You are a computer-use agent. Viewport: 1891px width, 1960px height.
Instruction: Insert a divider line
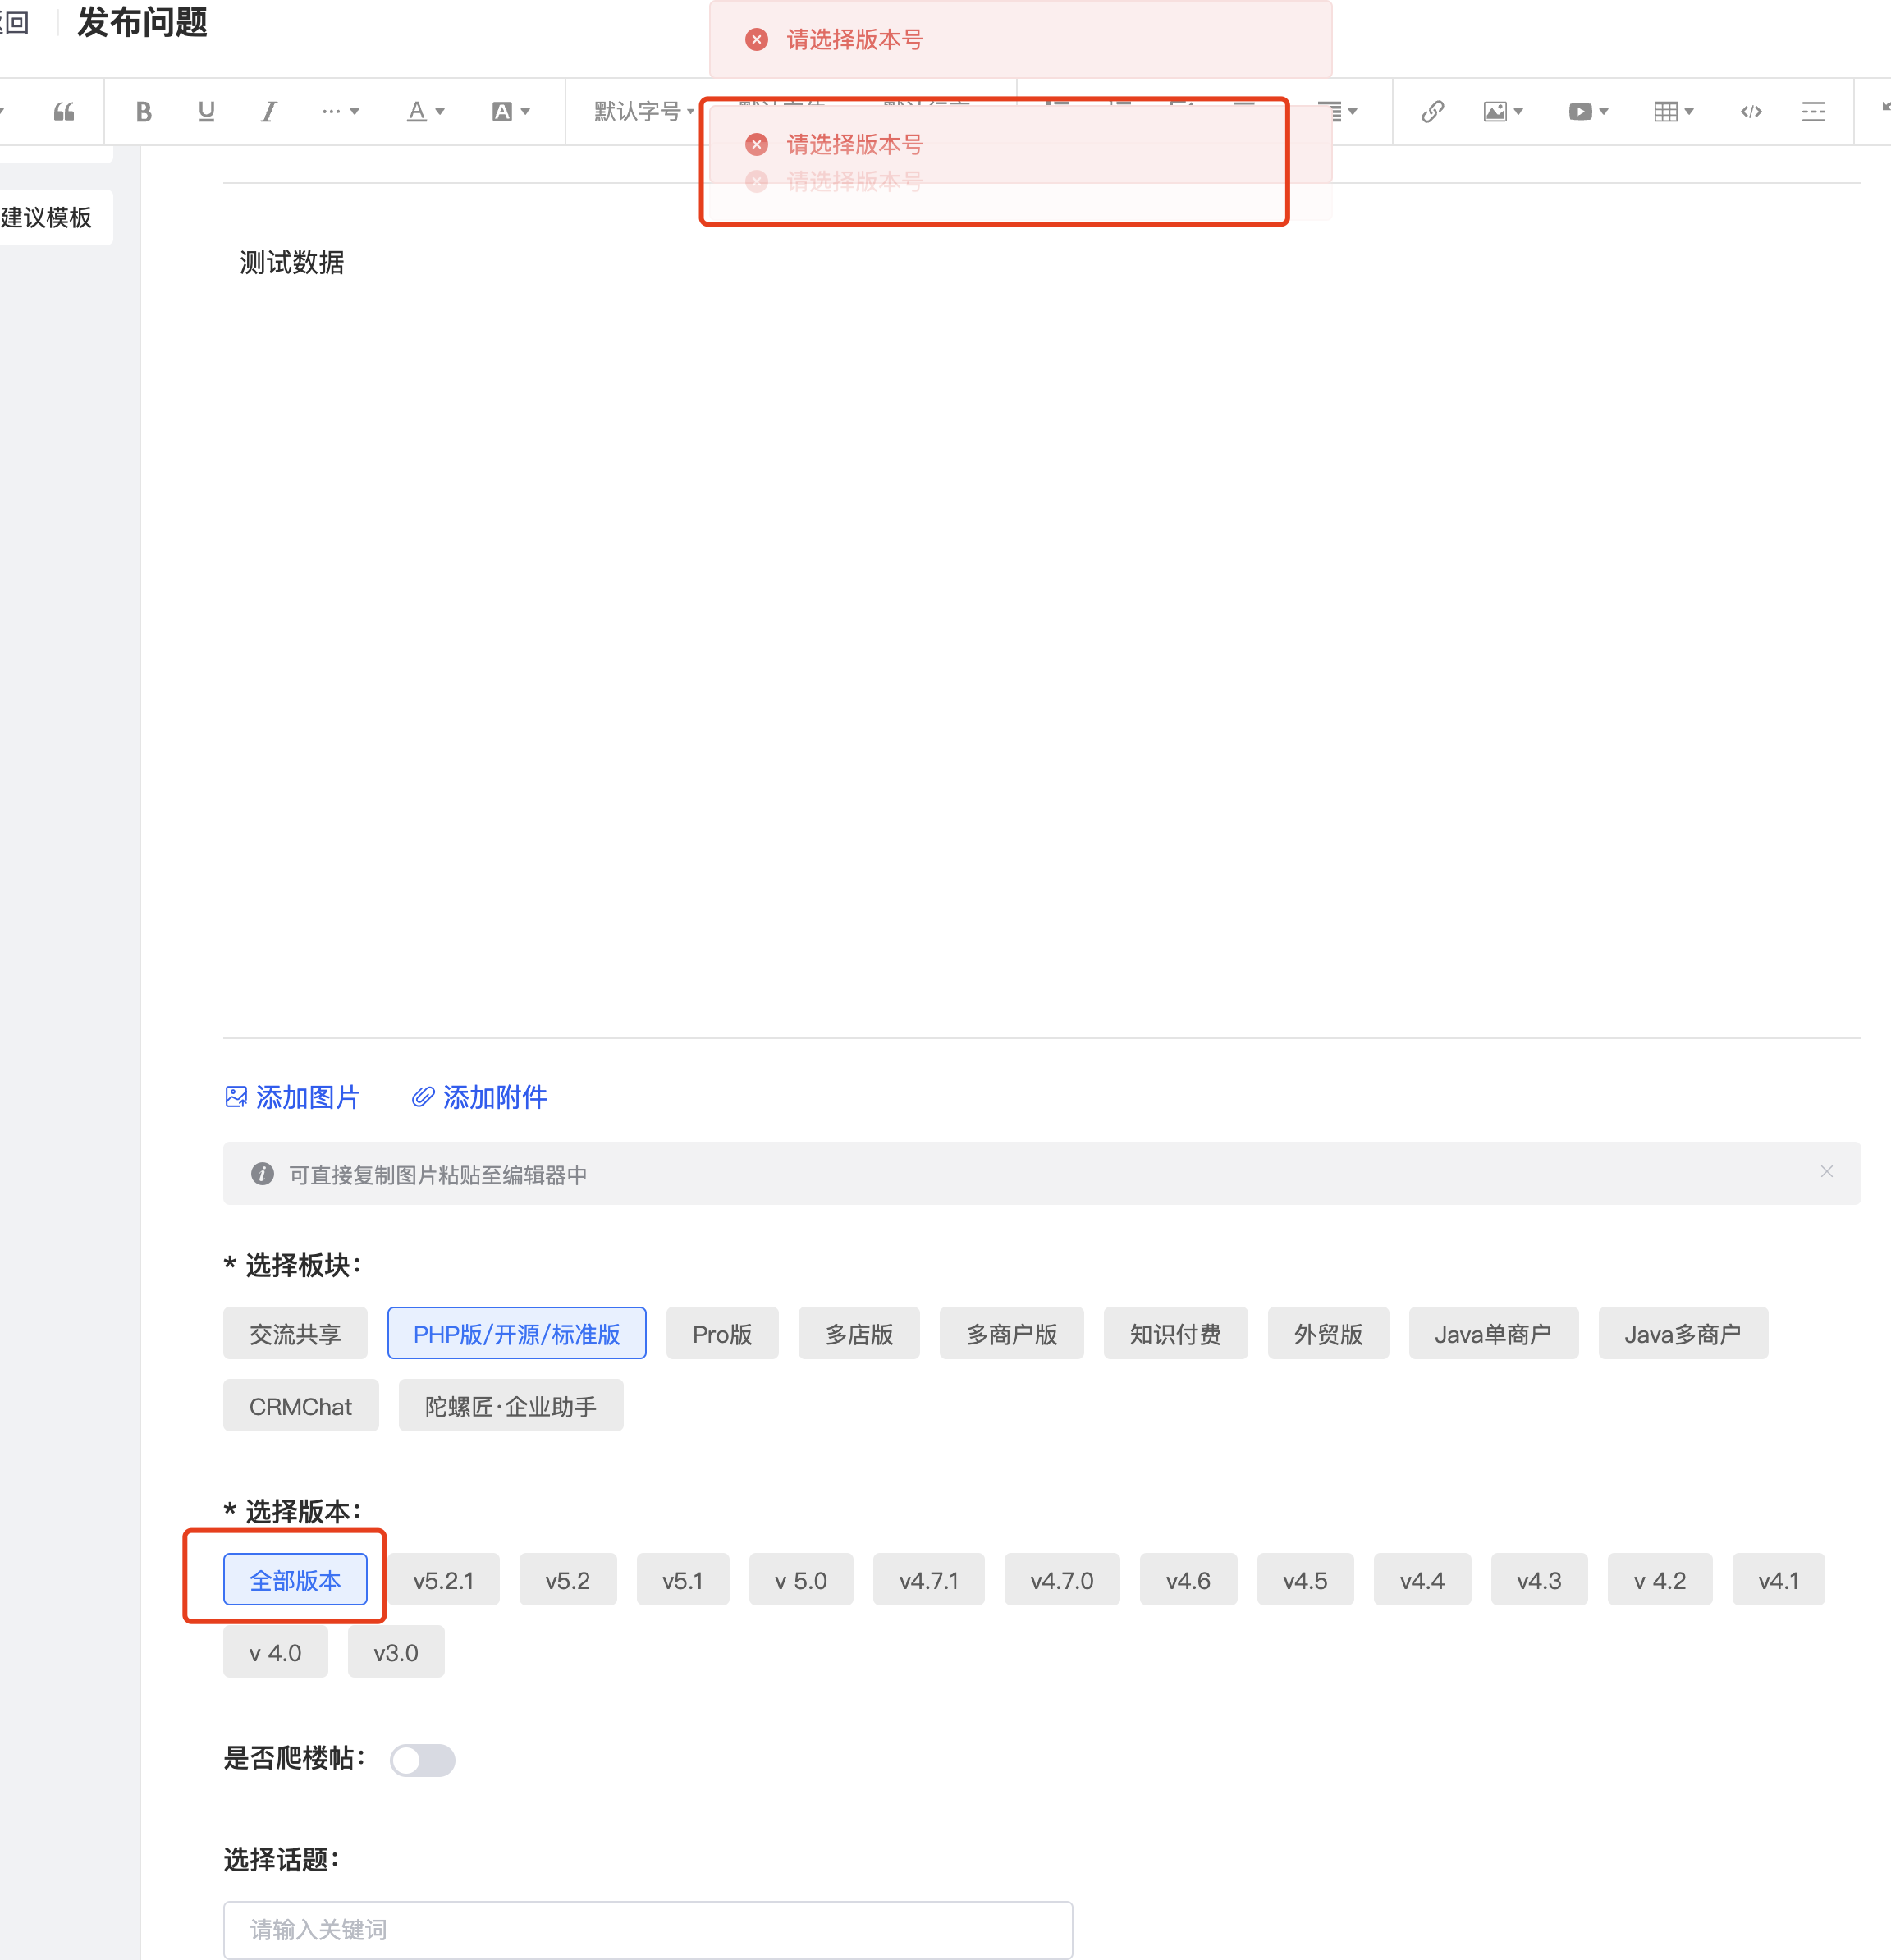1813,112
